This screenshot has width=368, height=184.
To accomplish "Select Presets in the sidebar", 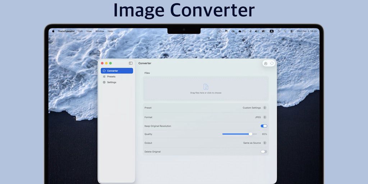I will pyautogui.click(x=111, y=77).
